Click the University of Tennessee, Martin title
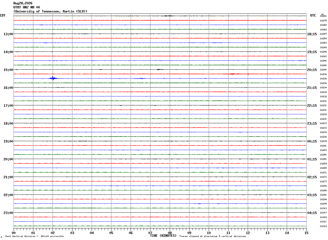The image size is (328, 240). pyautogui.click(x=50, y=11)
